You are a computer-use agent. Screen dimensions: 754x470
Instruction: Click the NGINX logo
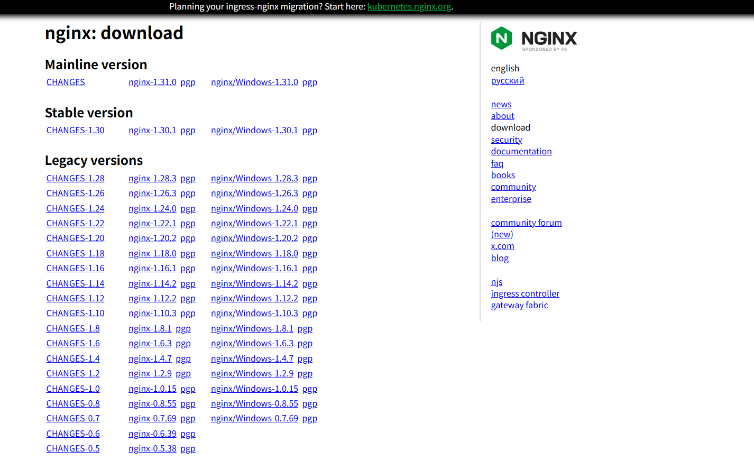535,39
